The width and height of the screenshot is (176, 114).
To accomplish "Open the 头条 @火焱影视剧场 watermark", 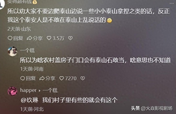I will pos(152,108).
